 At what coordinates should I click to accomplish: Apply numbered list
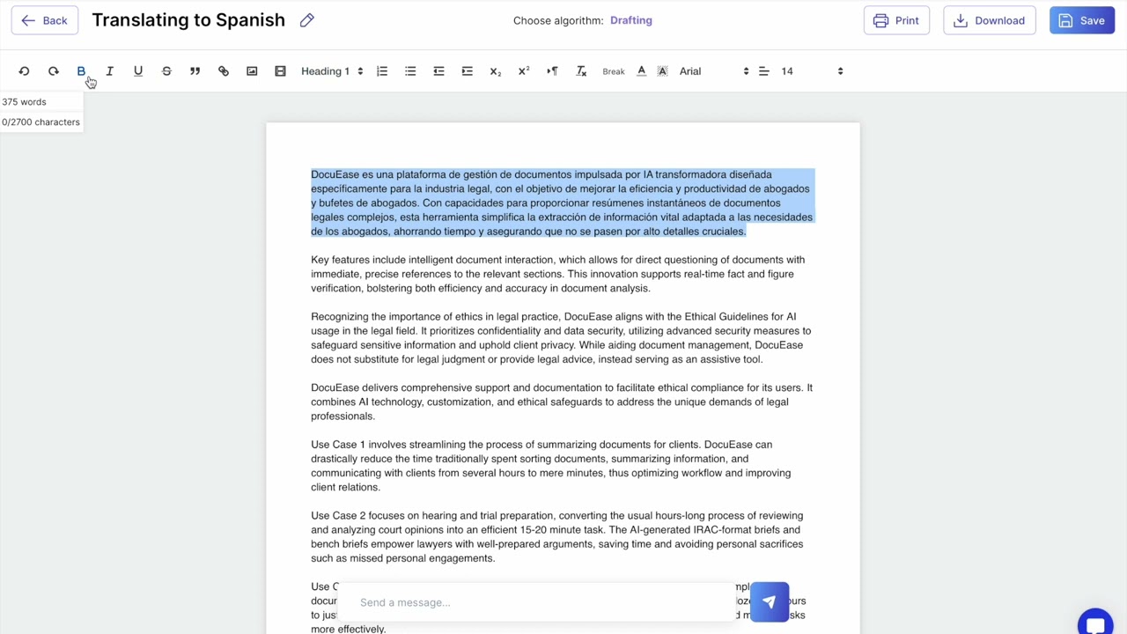tap(382, 71)
